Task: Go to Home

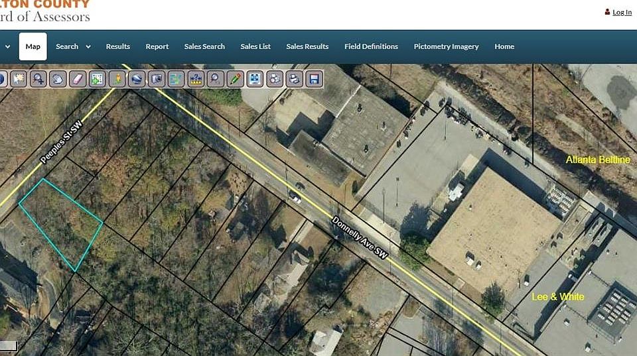Action: [x=504, y=46]
